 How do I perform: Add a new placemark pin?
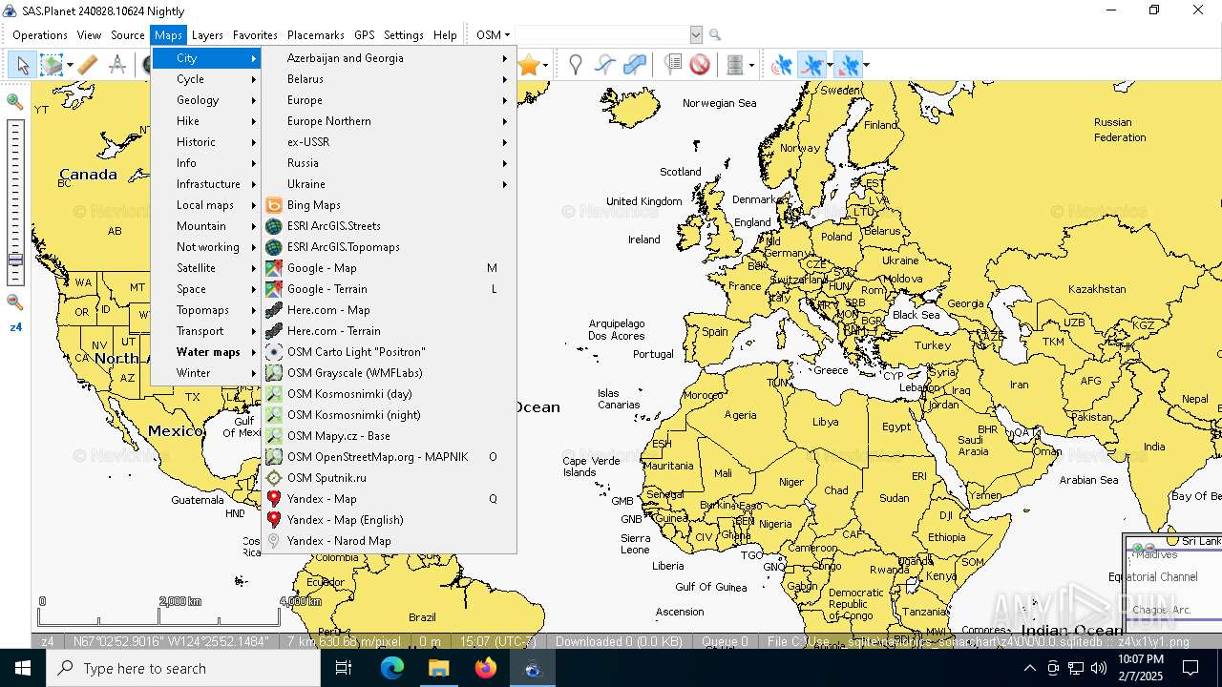click(575, 65)
